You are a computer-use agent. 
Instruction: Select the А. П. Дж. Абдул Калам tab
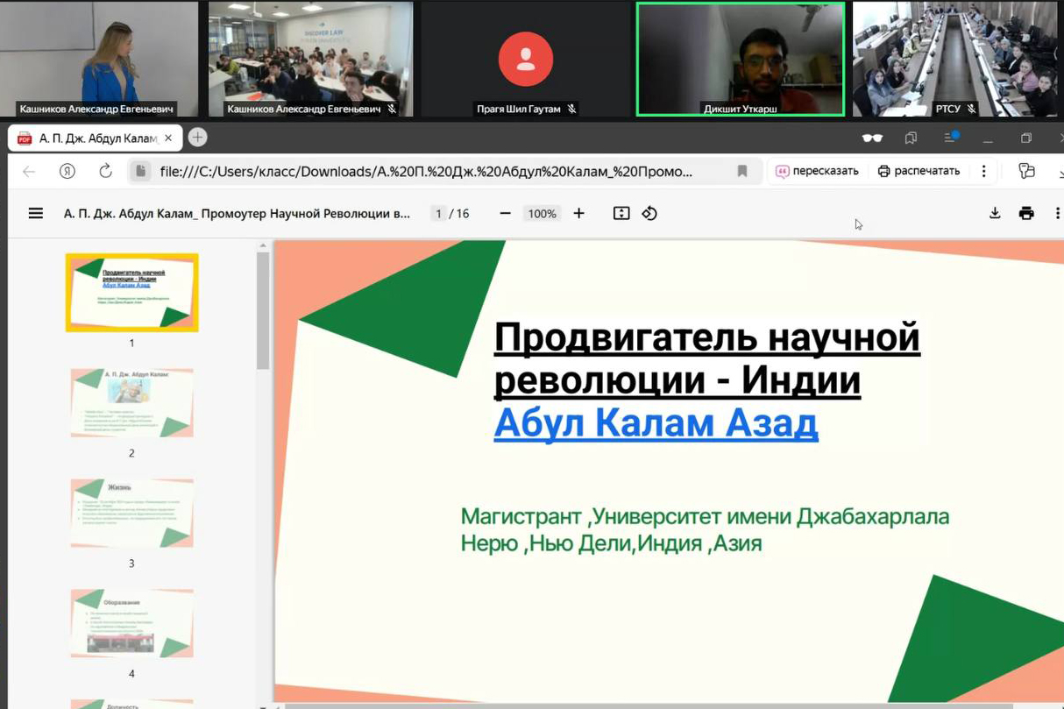[96, 138]
